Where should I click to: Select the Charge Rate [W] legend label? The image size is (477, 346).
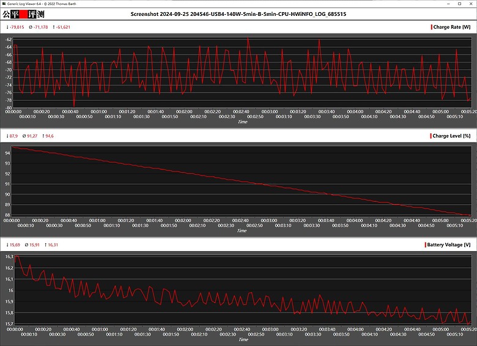coord(452,27)
